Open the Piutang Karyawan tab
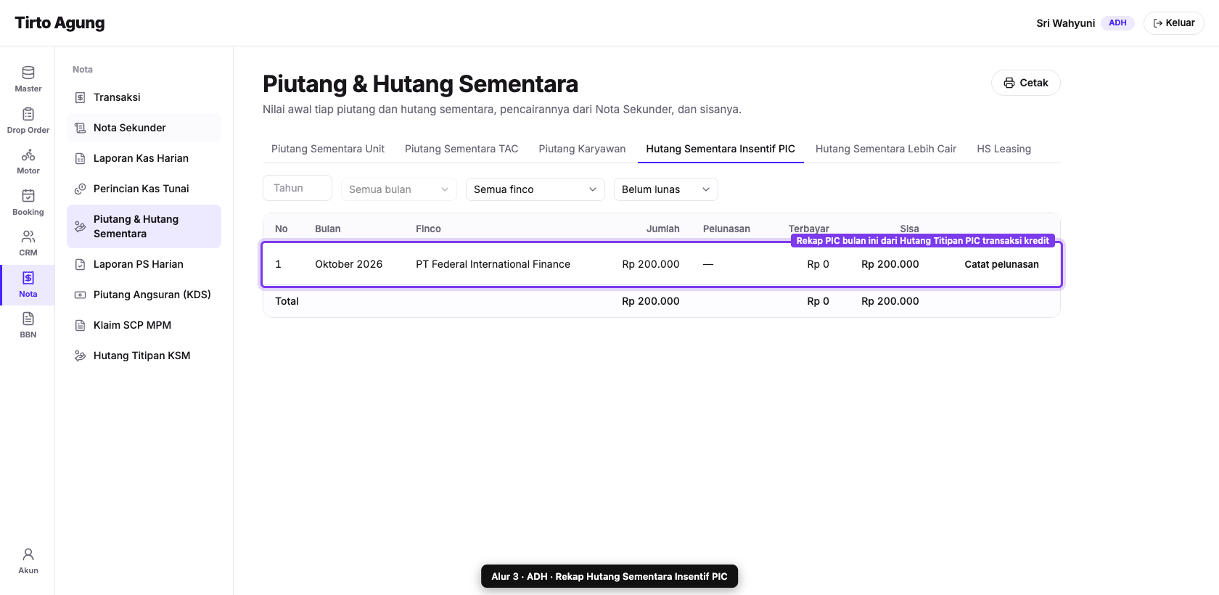Screen dimensions: 1219x595 (x=582, y=149)
